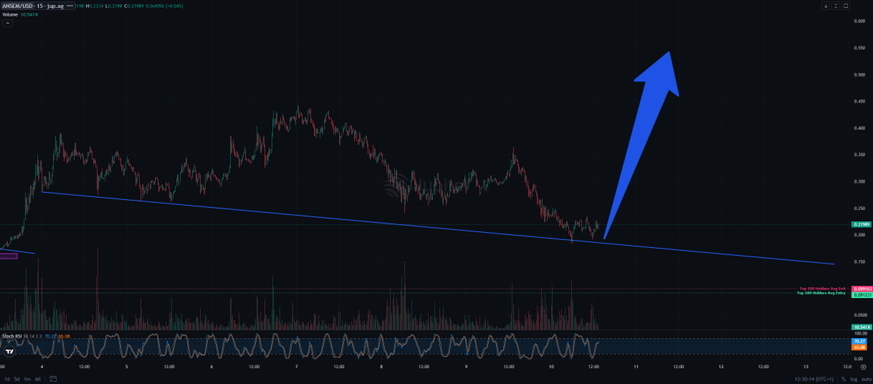
Task: Click the ANSEM/USD symbol title
Action: (x=19, y=6)
